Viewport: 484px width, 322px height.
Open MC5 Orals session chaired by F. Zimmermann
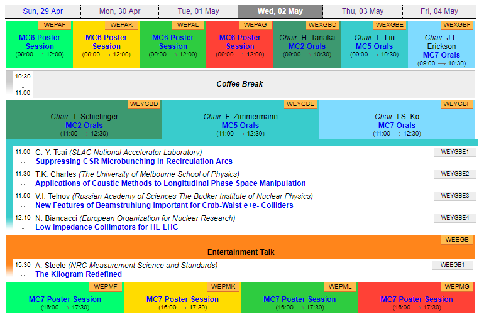[x=239, y=126]
